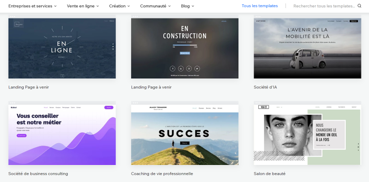The width and height of the screenshot is (369, 182).
Task: Click Facebook icon in En Construction preview
Action: coord(173,69)
